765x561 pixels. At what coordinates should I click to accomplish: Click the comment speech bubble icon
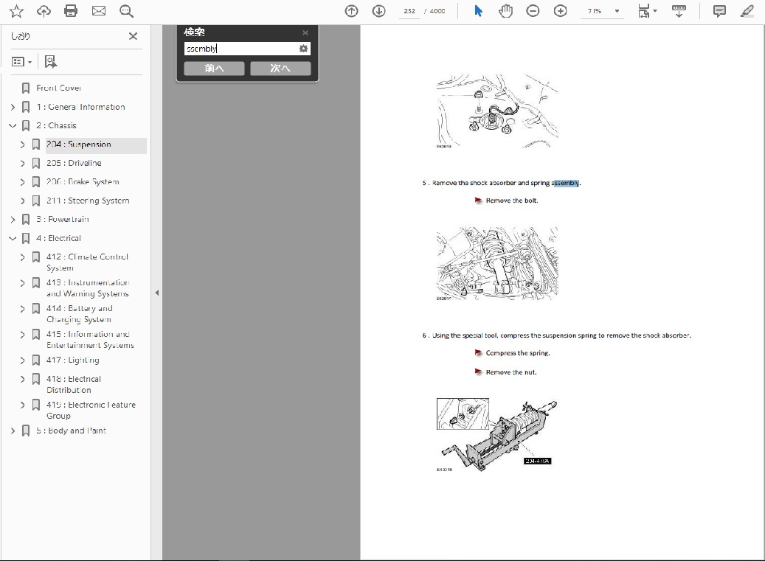719,11
